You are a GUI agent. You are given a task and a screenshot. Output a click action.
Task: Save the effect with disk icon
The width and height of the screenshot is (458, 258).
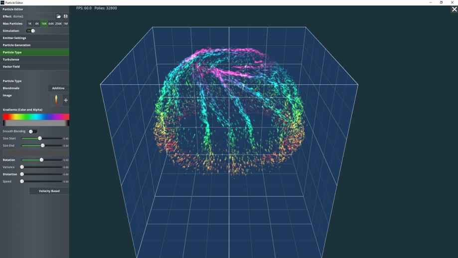click(65, 16)
